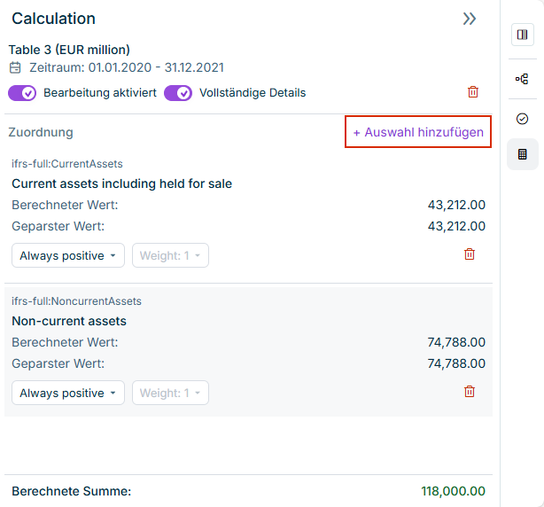This screenshot has height=507, width=544.
Task: Delete Table 3 using top trash icon
Action: tap(473, 92)
